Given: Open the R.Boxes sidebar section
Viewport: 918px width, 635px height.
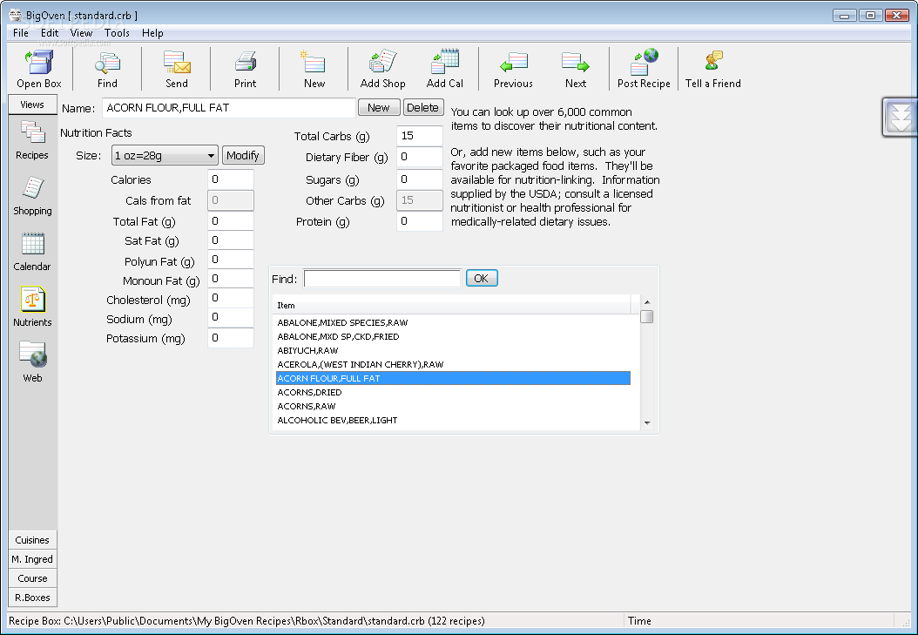Looking at the screenshot, I should click(32, 598).
